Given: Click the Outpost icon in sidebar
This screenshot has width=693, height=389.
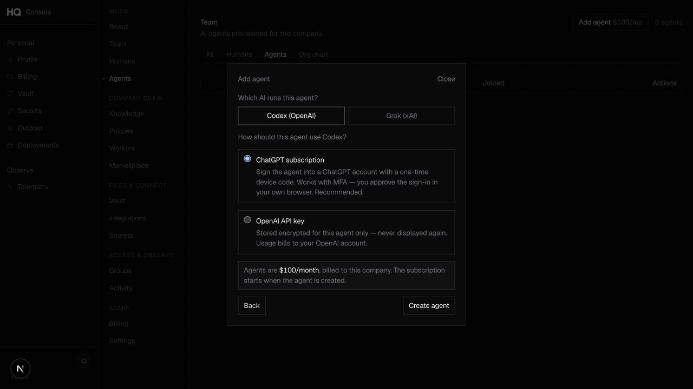Looking at the screenshot, I should (x=10, y=128).
